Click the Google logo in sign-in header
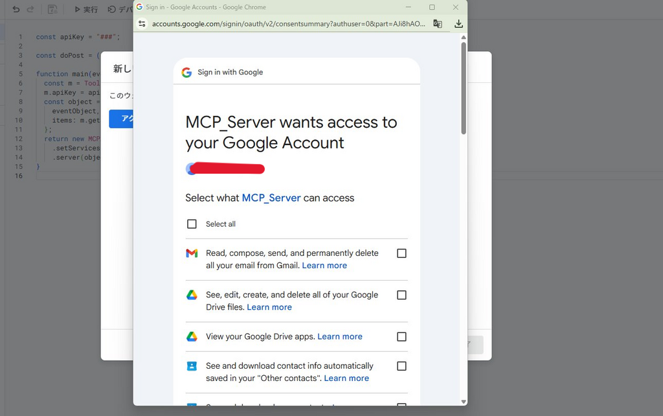The width and height of the screenshot is (663, 416). click(x=186, y=73)
